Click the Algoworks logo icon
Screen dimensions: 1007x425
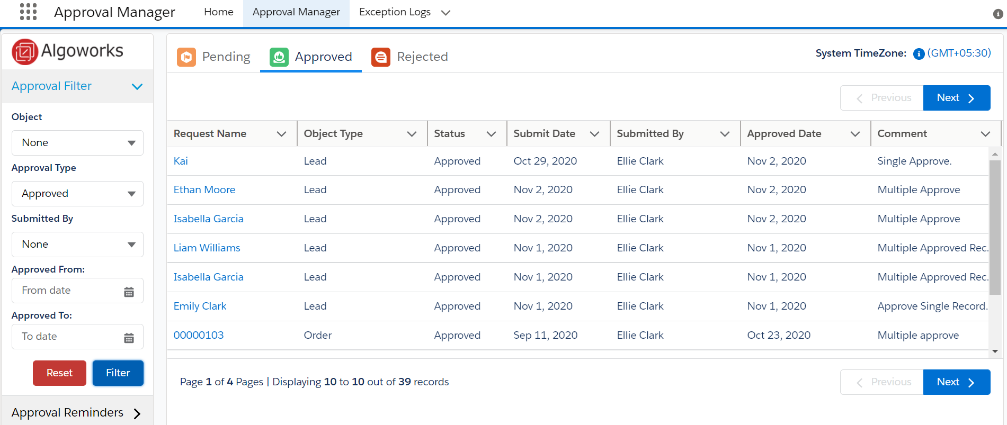25,51
